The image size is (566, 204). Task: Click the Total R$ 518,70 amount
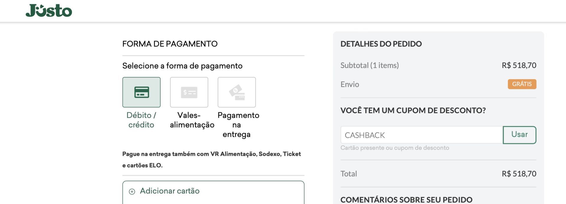click(x=519, y=174)
